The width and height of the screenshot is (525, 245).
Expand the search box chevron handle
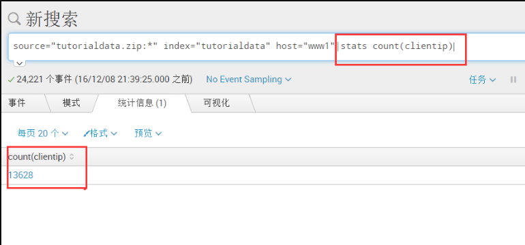pyautogui.click(x=19, y=63)
